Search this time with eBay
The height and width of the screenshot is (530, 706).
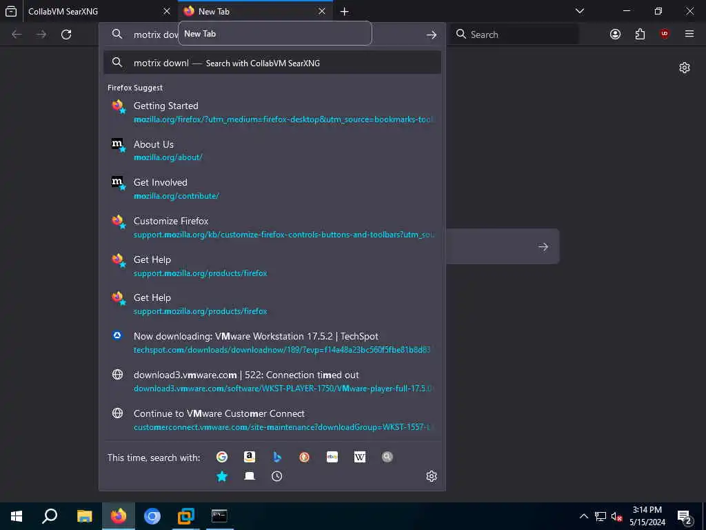click(332, 457)
